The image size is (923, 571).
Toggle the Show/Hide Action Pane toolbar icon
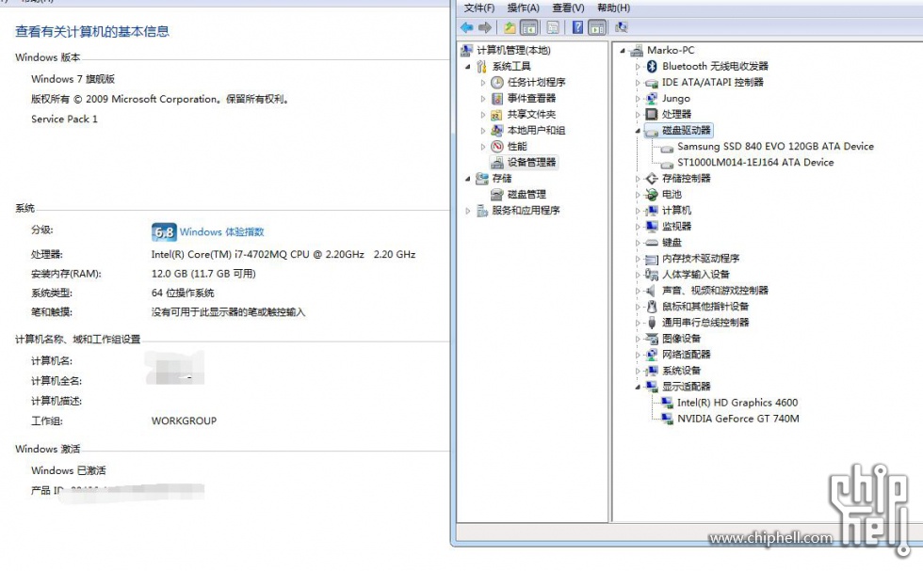tap(597, 27)
